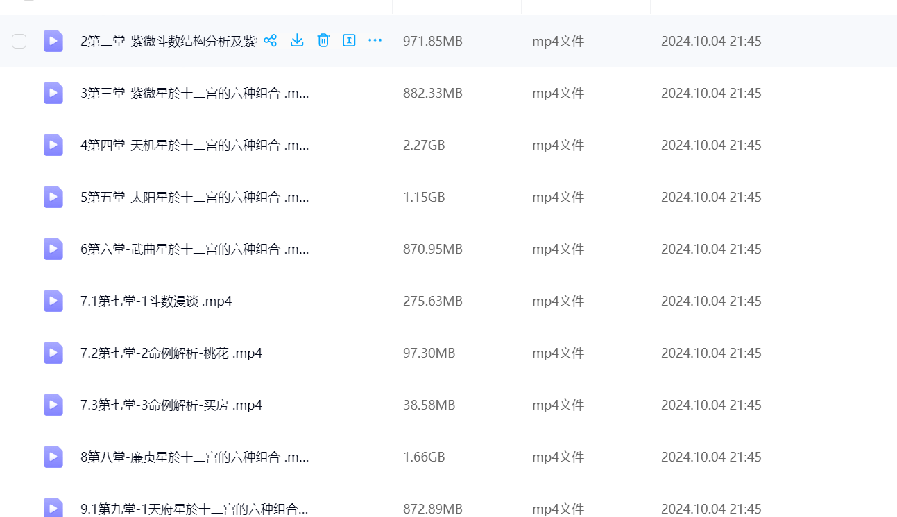Rename the 2第二堂 file via rename icon
The height and width of the screenshot is (517, 897).
coord(349,40)
